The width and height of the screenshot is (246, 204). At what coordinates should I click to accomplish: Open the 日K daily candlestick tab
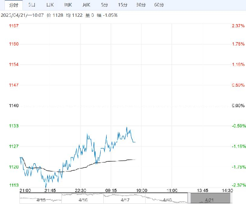coord(50,5)
